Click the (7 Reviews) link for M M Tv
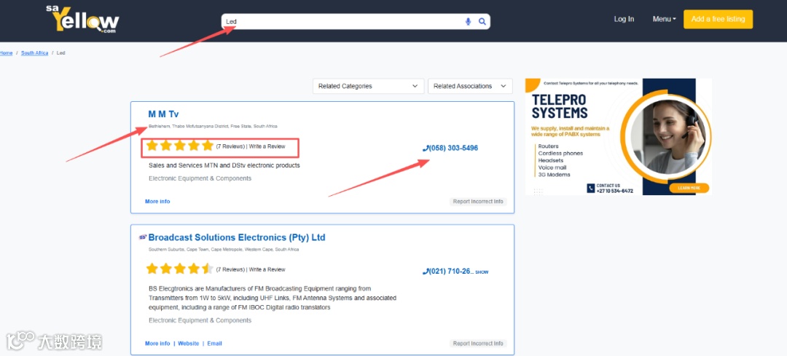787x356 pixels. click(x=230, y=146)
